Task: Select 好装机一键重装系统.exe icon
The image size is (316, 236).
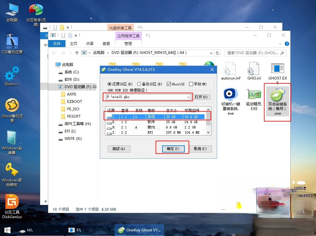Action: tap(230, 101)
